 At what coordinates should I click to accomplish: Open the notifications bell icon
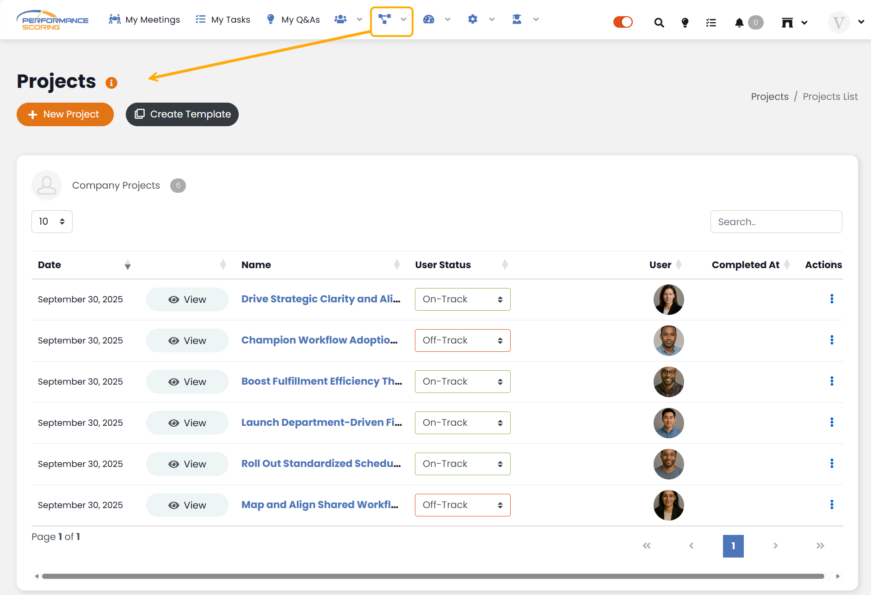click(x=739, y=22)
